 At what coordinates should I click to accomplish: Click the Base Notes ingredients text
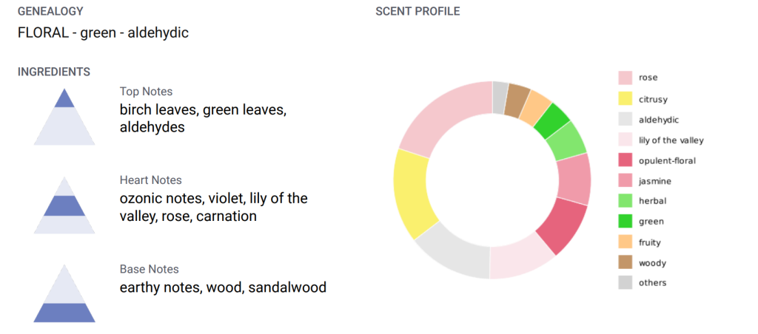pos(223,287)
